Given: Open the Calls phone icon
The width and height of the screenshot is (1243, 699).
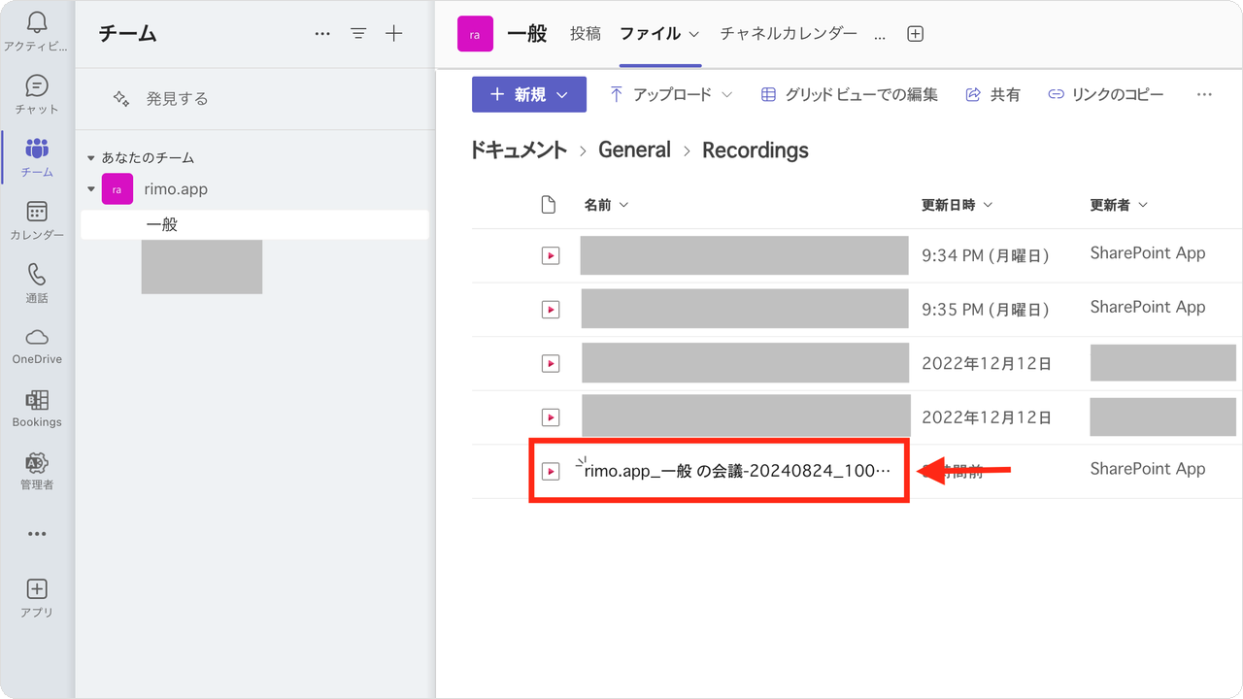Looking at the screenshot, I should (37, 275).
